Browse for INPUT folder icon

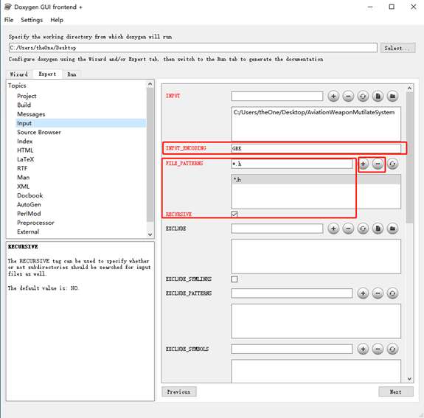coord(392,96)
